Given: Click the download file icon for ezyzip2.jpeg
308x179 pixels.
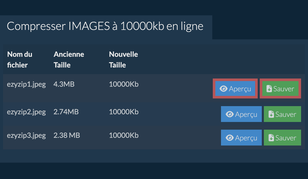Looking at the screenshot, I should click(x=271, y=114).
